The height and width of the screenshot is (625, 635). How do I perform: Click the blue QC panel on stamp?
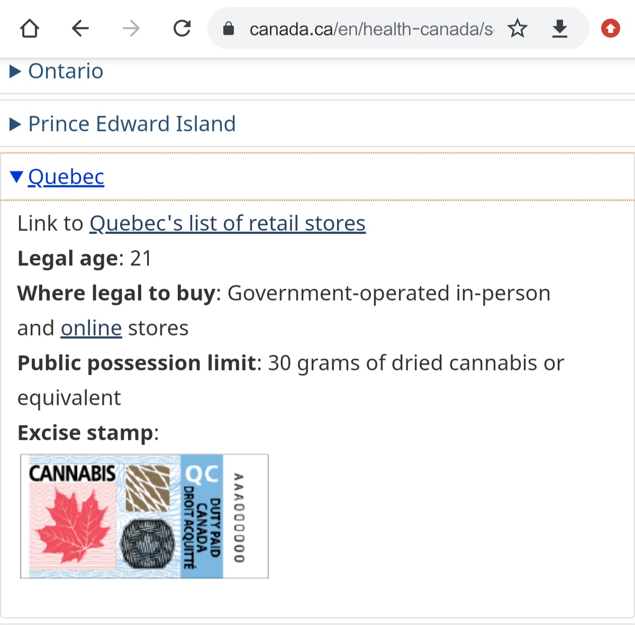(202, 516)
